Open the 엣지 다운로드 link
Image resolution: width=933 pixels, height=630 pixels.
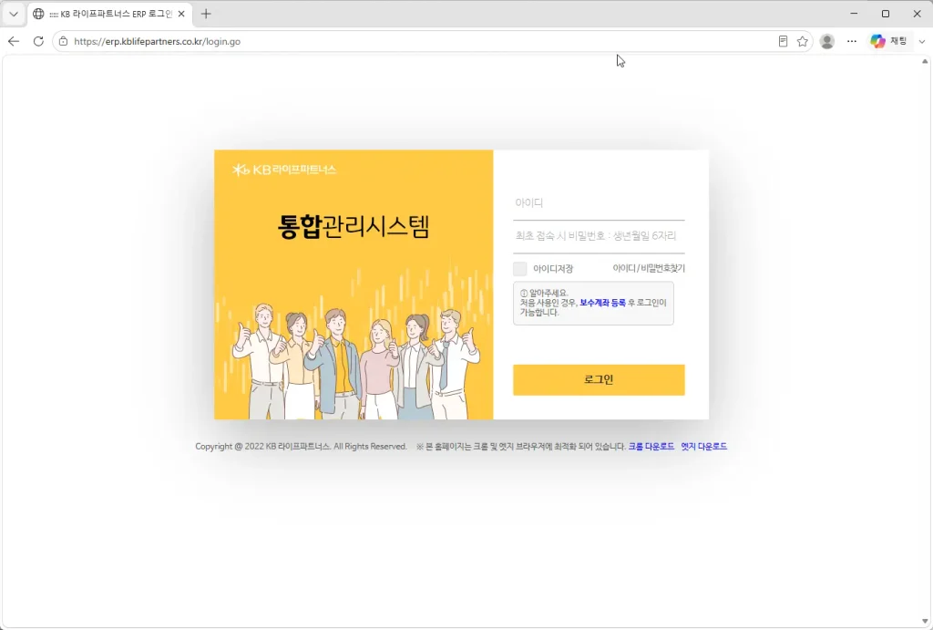[x=704, y=446]
